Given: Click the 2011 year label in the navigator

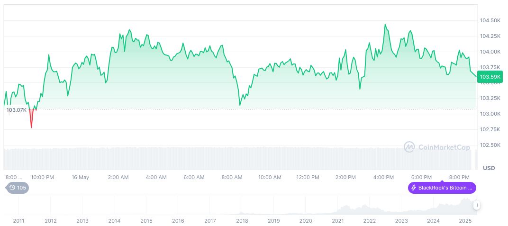Looking at the screenshot, I should 18,221.
